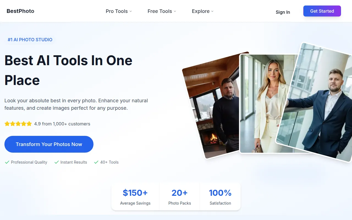Click the BestPhoto logo
Image resolution: width=352 pixels, height=220 pixels.
(20, 11)
